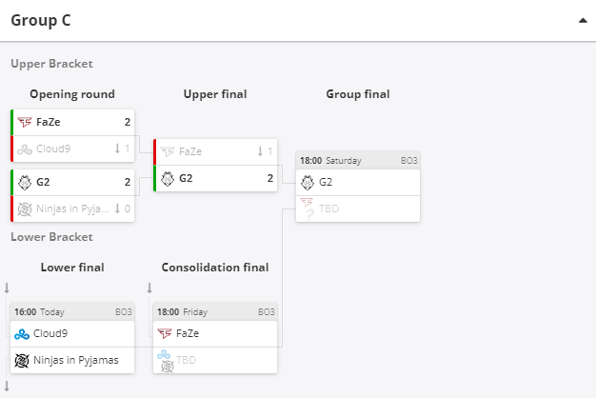Screen dimensions: 596x398
Task: Click Ninjas in Pyjamas logo in Lower final
Action: click(22, 360)
